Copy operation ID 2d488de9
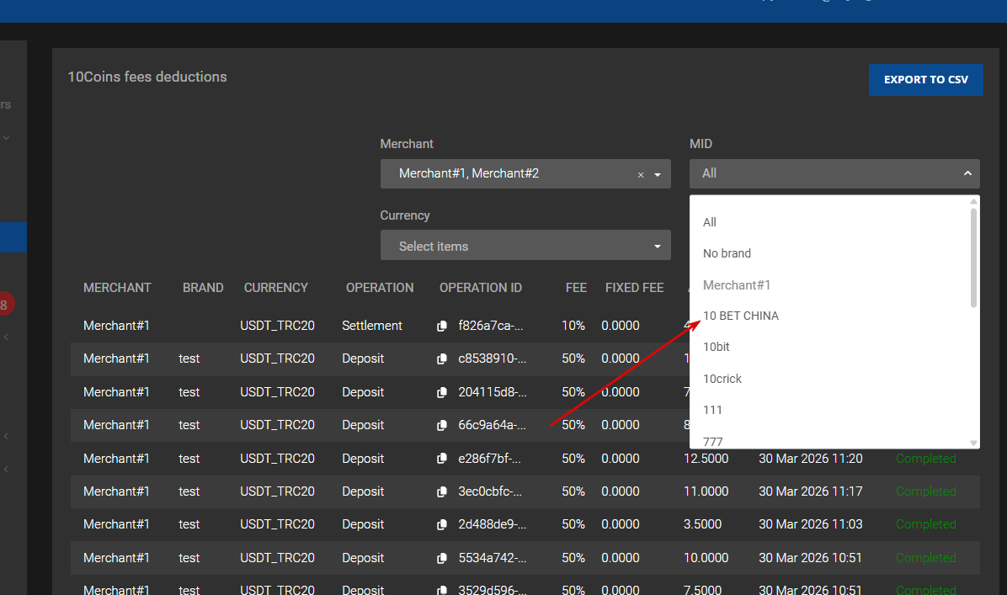The width and height of the screenshot is (1007, 595). [442, 525]
